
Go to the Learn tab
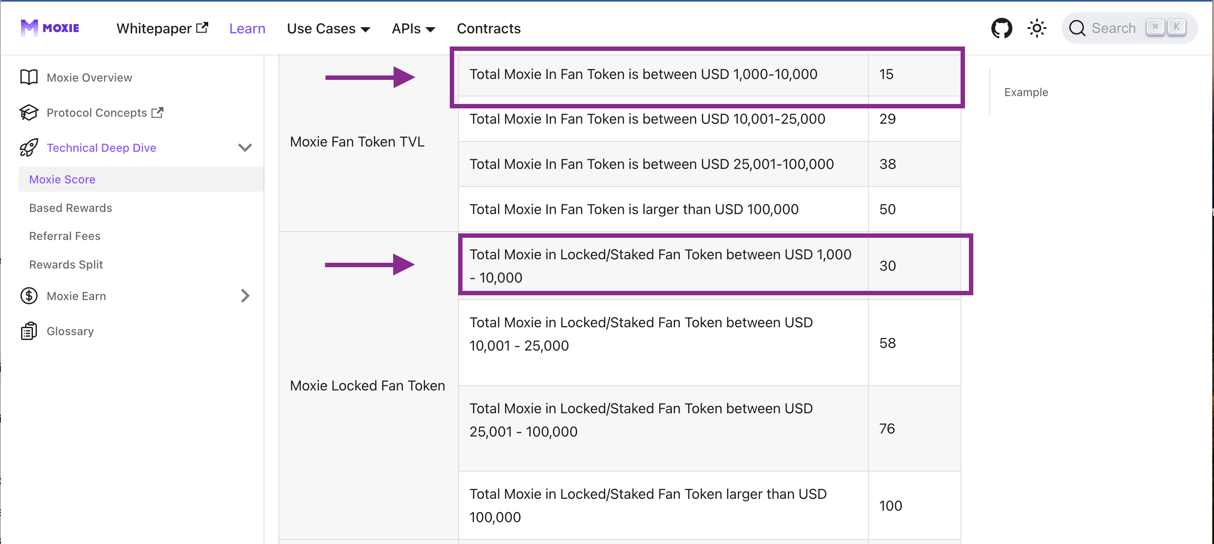(247, 29)
